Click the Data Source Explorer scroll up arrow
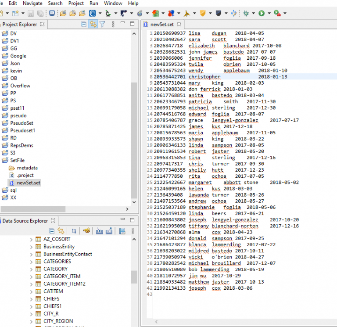 coord(134,239)
